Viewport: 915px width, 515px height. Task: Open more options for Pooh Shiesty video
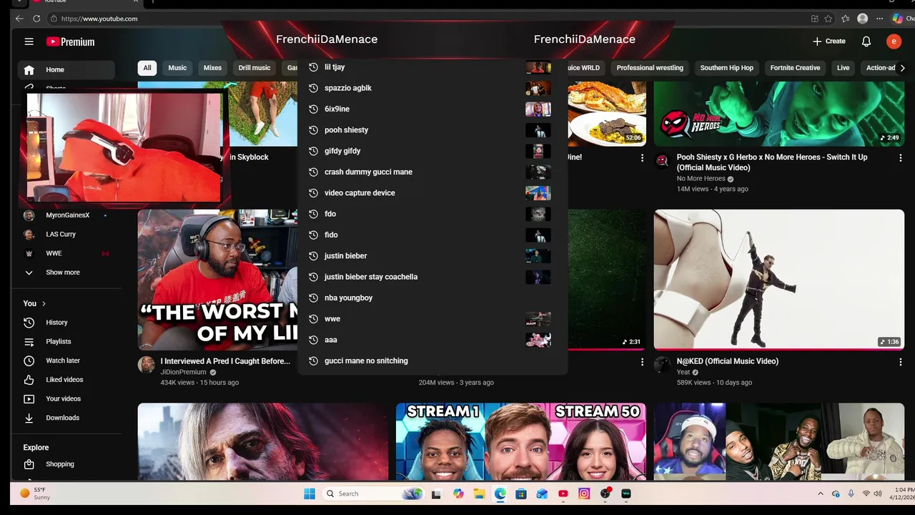(x=900, y=158)
